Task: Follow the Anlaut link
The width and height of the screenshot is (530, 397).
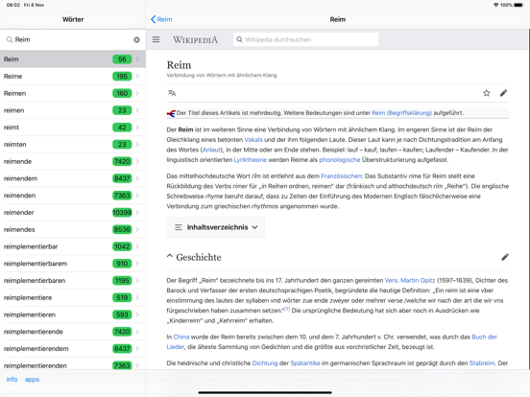Action: [x=211, y=150]
